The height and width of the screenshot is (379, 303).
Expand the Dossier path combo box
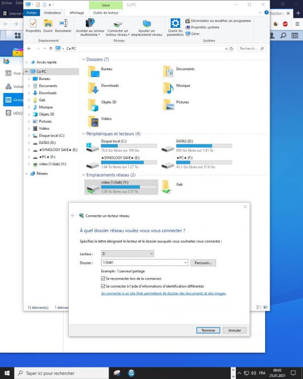185,263
